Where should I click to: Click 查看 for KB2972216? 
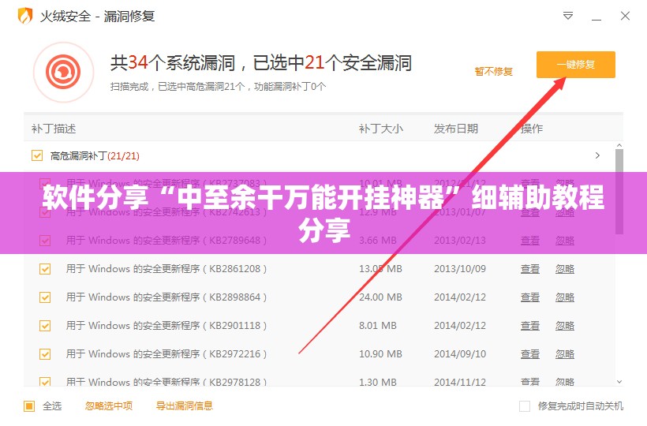tap(530, 354)
